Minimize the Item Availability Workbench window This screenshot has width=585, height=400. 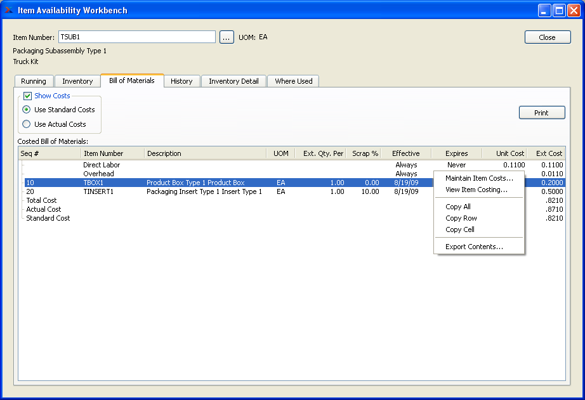[544, 10]
